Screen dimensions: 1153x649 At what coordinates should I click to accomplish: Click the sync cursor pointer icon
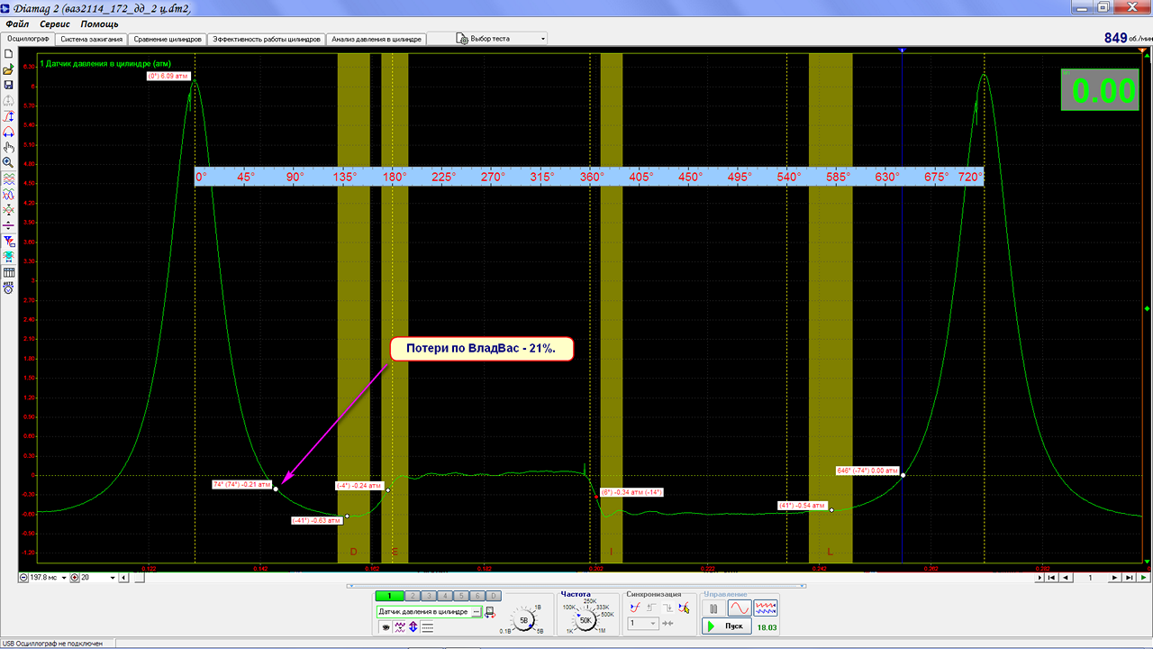(684, 608)
